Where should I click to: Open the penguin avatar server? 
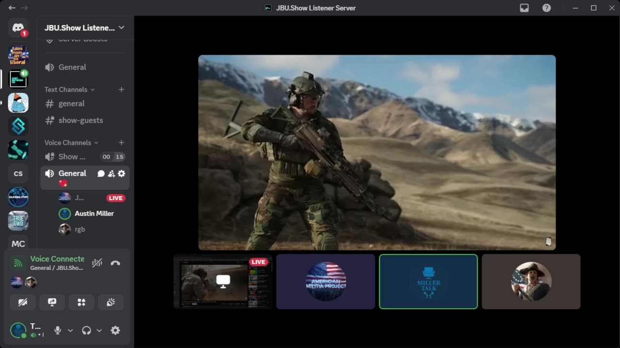(x=18, y=102)
